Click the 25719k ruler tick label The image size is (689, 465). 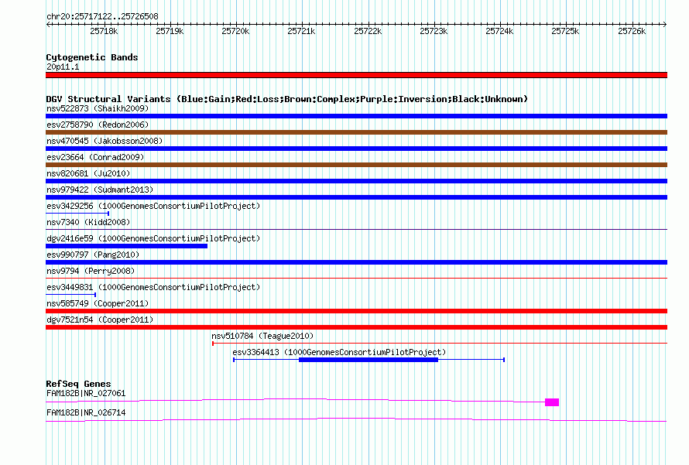point(170,31)
